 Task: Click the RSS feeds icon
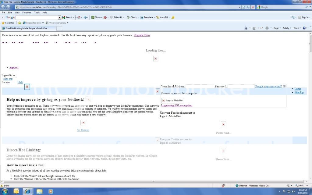pyautogui.click(x=254, y=28)
